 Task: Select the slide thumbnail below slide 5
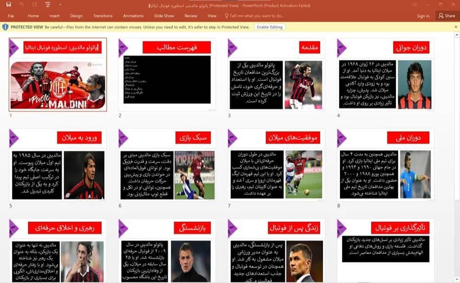58,251
